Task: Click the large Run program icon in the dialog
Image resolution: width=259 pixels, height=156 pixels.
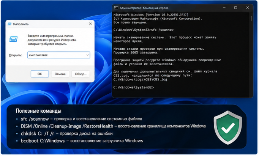Action: pyautogui.click(x=13, y=39)
